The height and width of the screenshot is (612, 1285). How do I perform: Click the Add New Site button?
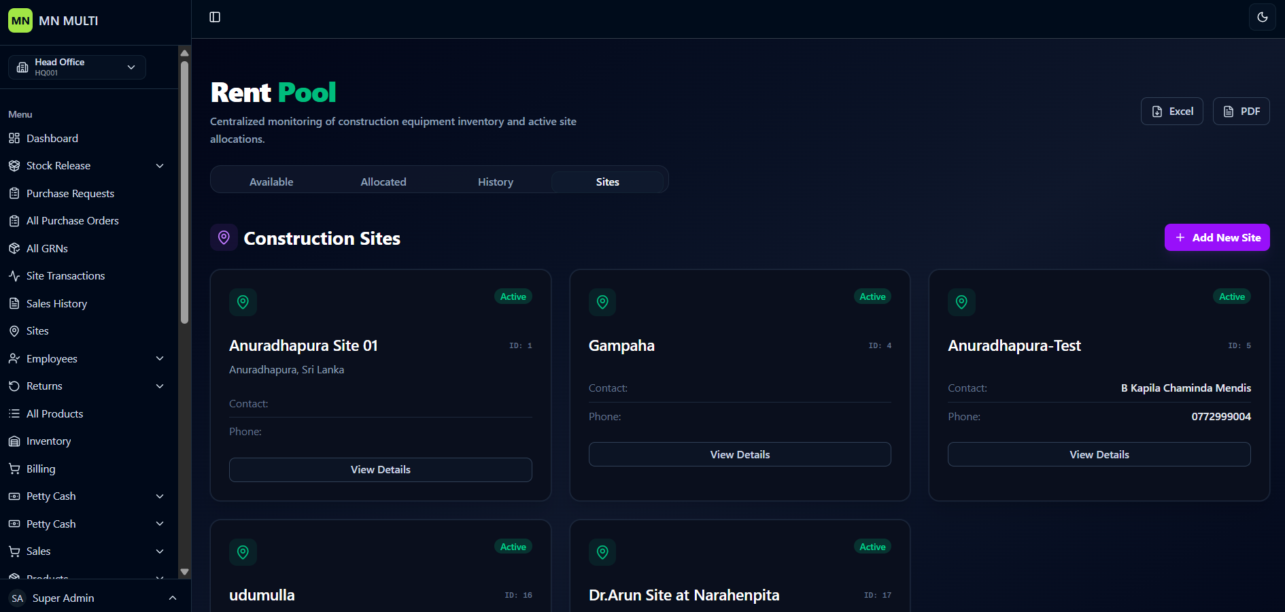(1217, 237)
